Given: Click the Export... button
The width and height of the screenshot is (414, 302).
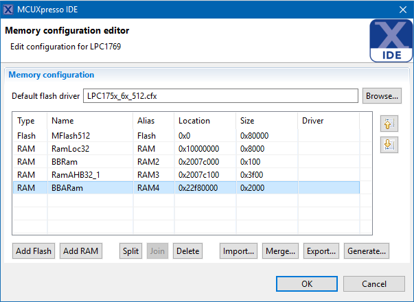Looking at the screenshot, I should [x=321, y=251].
